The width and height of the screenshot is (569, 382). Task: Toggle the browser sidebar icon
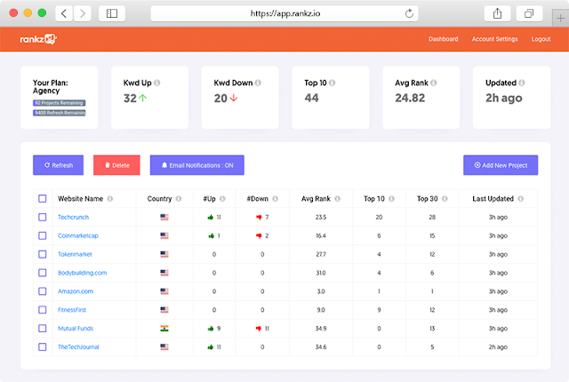point(112,14)
